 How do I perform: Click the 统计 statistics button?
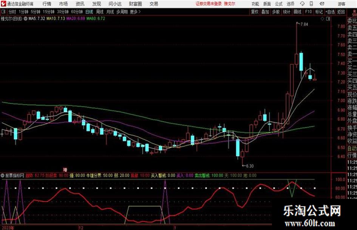pyautogui.click(x=287, y=12)
